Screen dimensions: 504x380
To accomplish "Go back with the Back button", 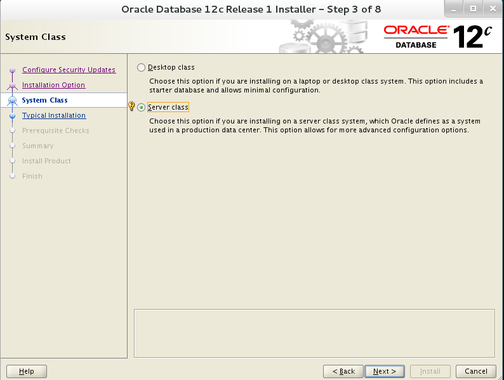I will pos(343,371).
